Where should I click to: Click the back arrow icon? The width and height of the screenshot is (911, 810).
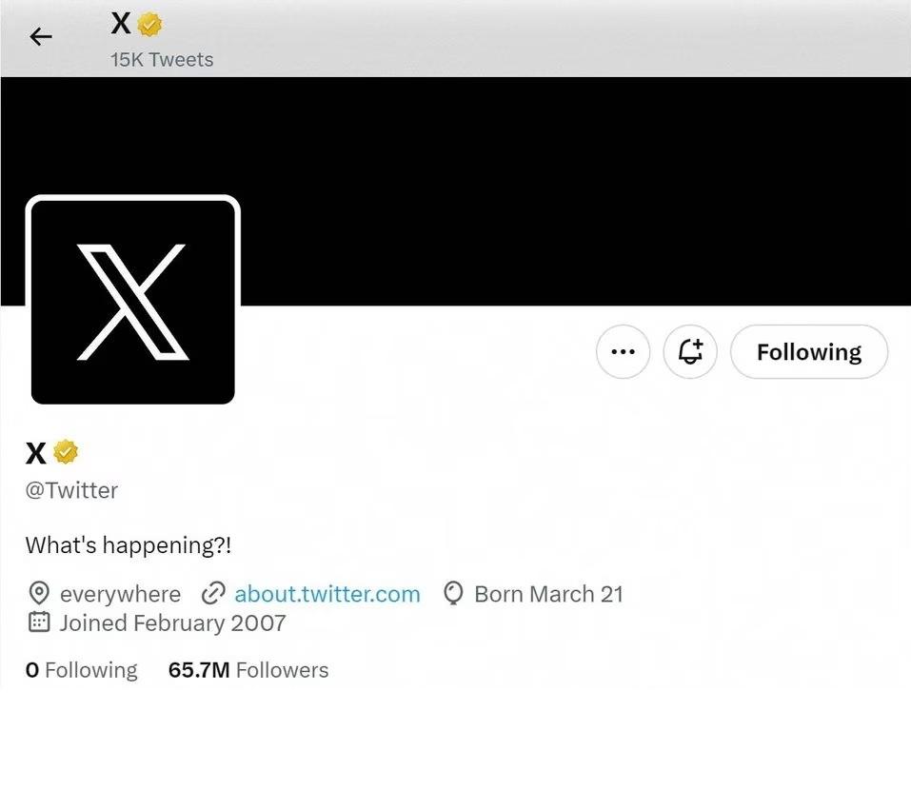pyautogui.click(x=40, y=37)
